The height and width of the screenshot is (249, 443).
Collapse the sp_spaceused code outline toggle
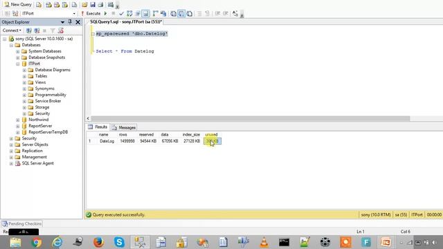coord(93,34)
